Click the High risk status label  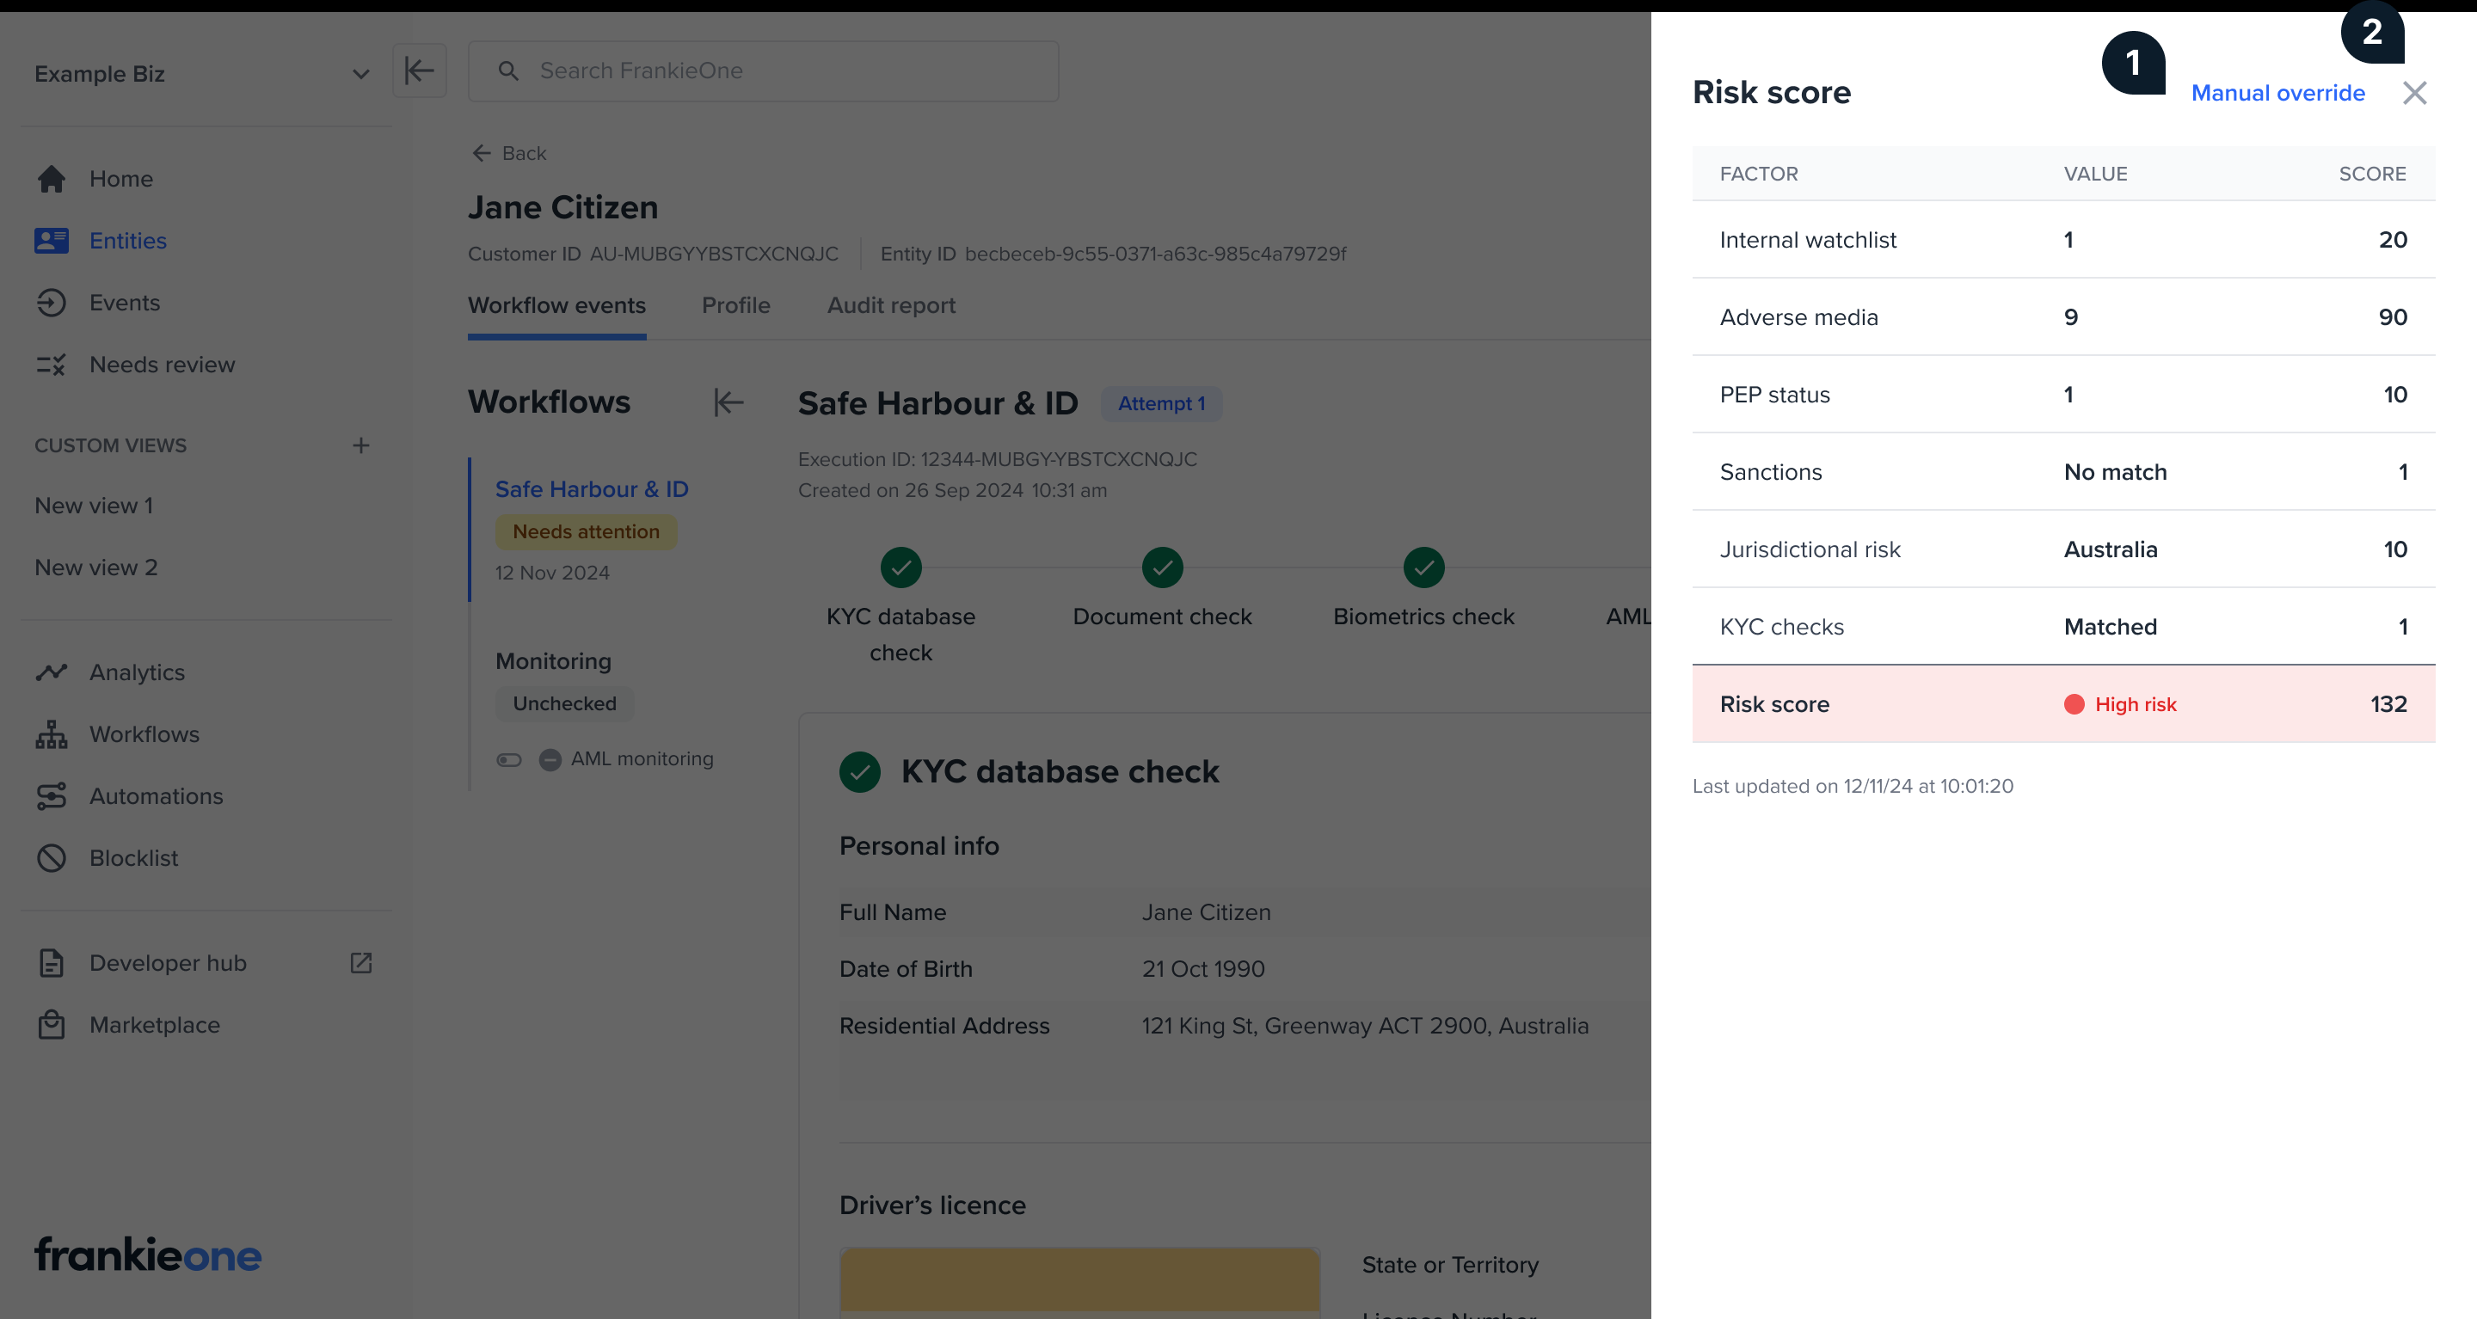[2135, 705]
